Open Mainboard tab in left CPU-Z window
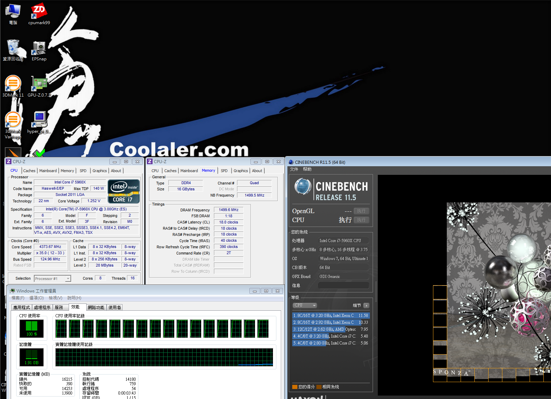 pyautogui.click(x=48, y=171)
